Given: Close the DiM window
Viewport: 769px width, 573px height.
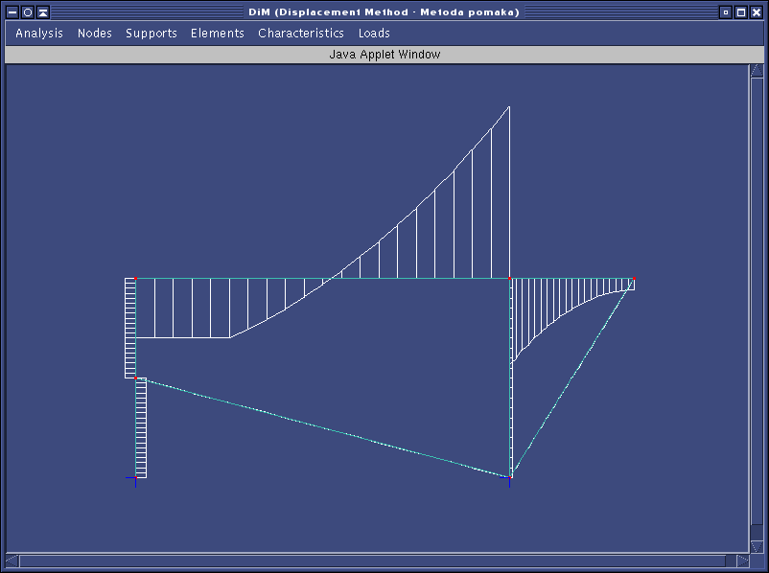Looking at the screenshot, I should (x=757, y=12).
